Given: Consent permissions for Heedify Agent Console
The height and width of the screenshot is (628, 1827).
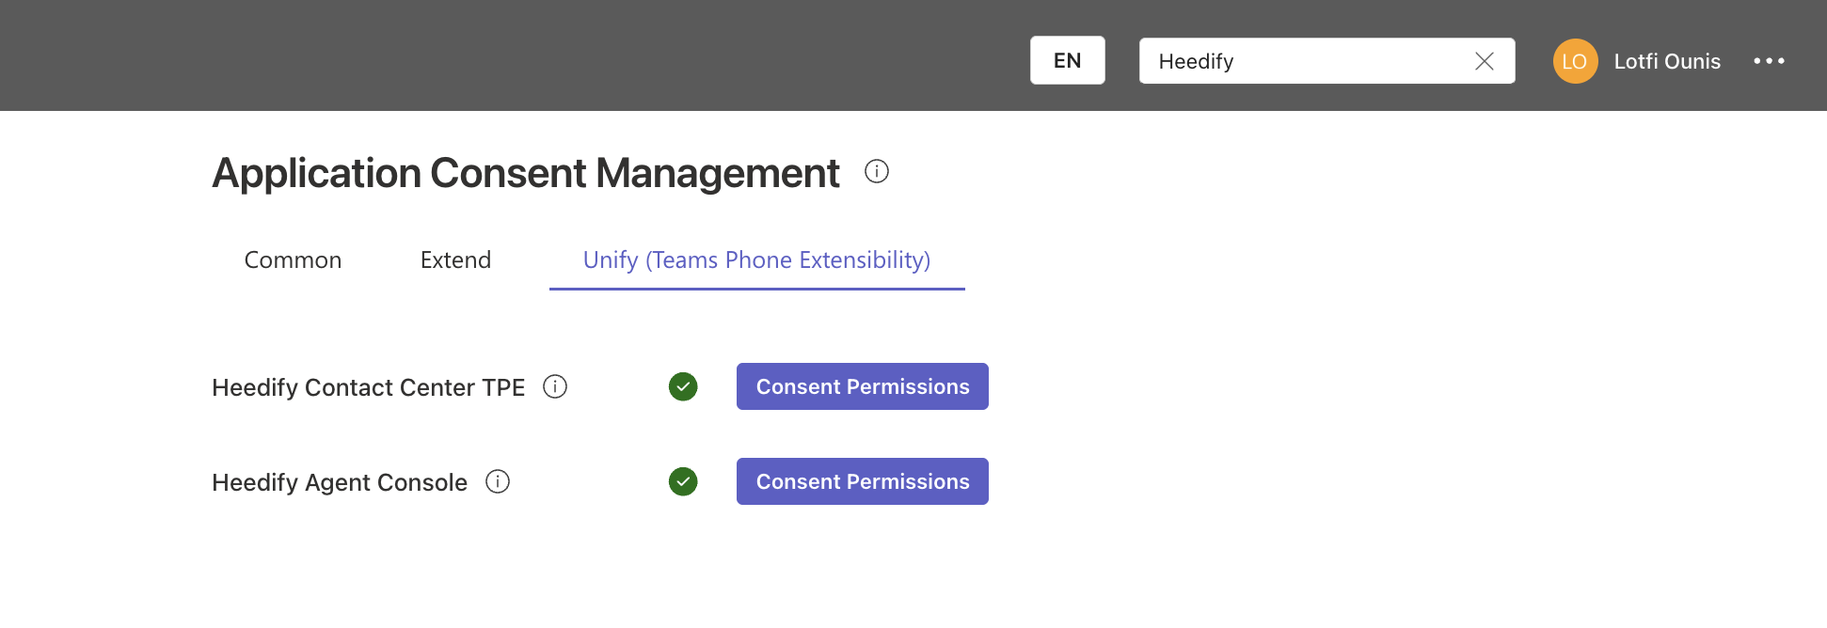Looking at the screenshot, I should 863,481.
